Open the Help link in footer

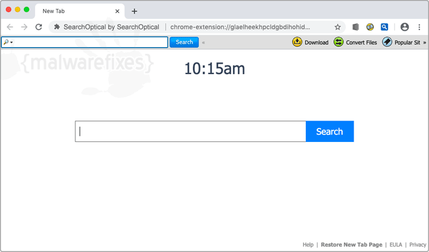pyautogui.click(x=308, y=245)
